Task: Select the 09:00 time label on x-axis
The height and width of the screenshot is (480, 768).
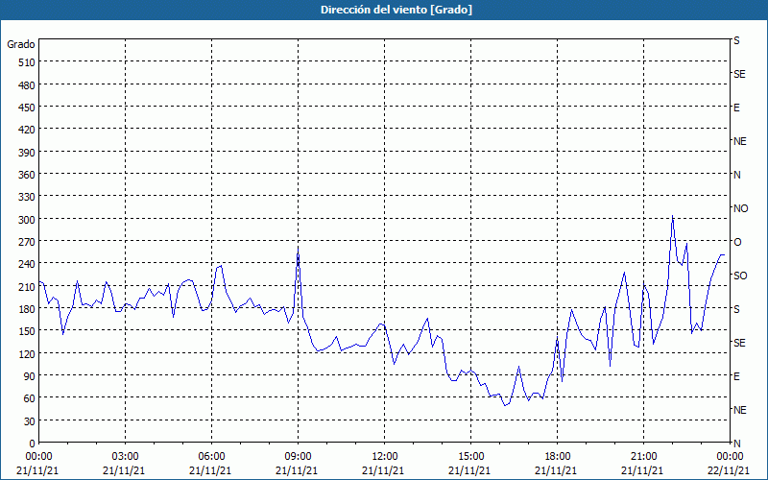Action: click(x=298, y=457)
